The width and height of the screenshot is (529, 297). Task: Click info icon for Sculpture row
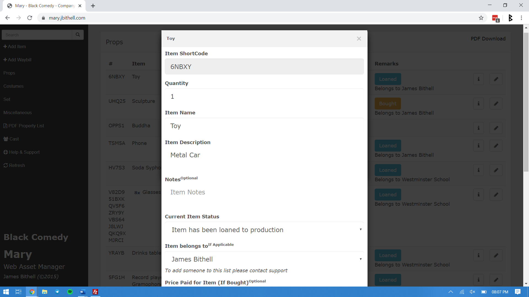479,104
